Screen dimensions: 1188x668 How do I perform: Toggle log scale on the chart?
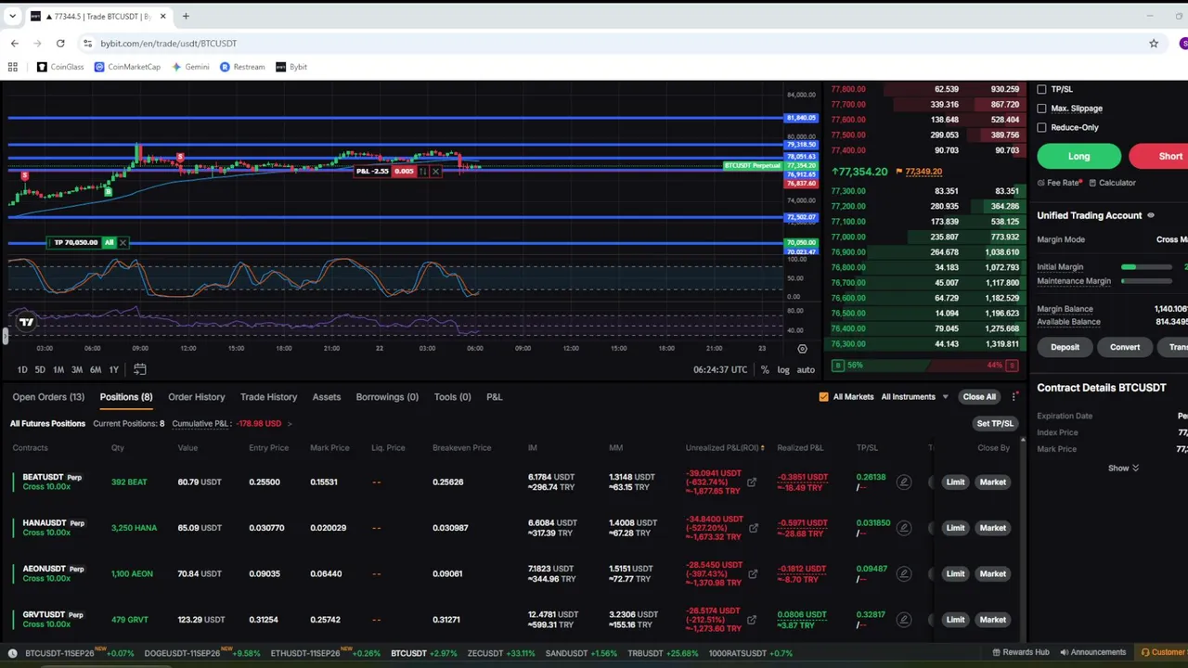click(783, 369)
